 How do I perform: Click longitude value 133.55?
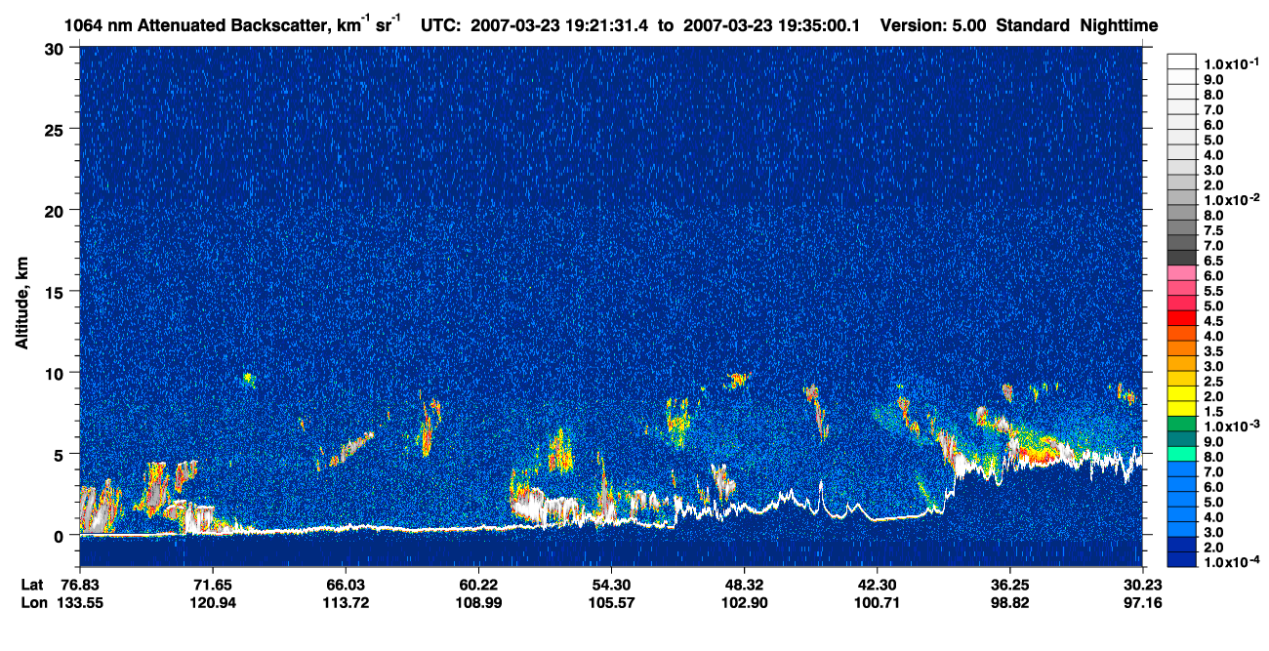[x=79, y=602]
